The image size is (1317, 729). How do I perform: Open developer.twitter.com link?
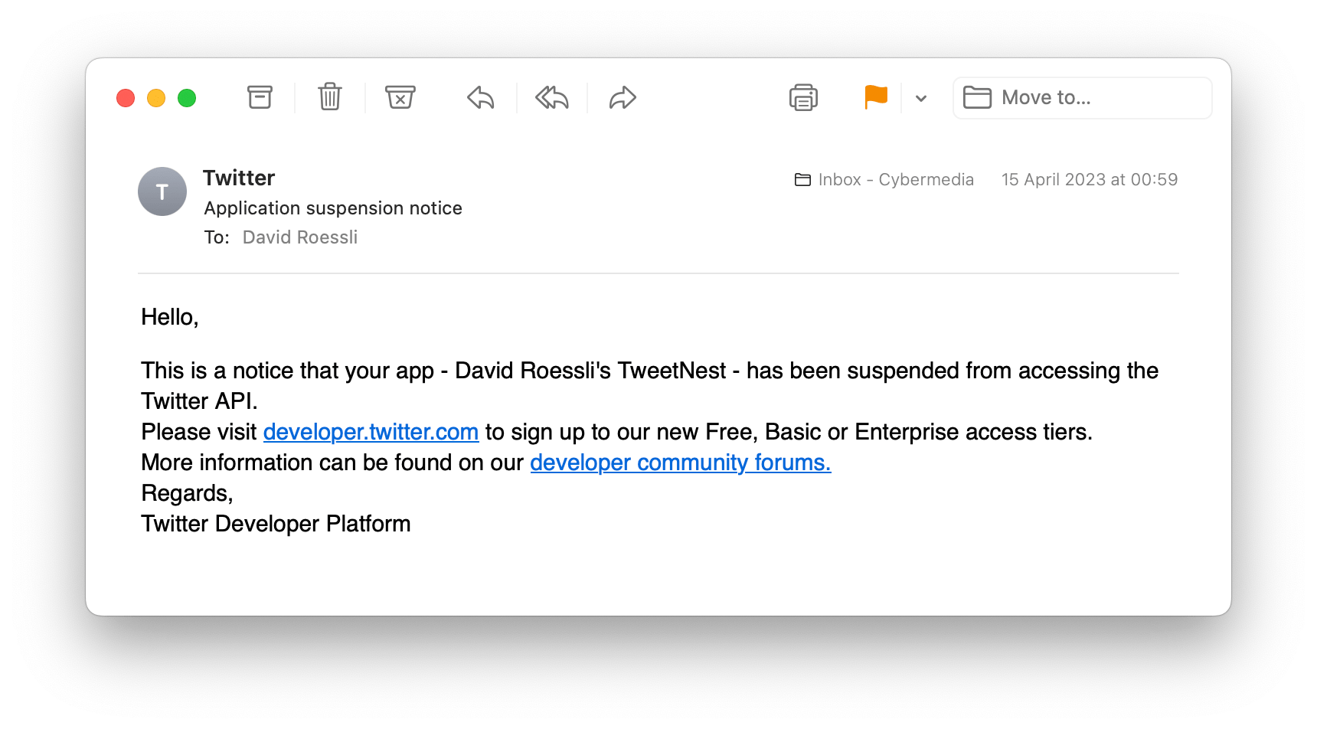pos(371,432)
